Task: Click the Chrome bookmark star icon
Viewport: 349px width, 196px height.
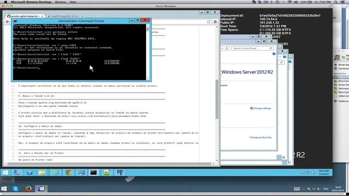Action: click(208, 22)
